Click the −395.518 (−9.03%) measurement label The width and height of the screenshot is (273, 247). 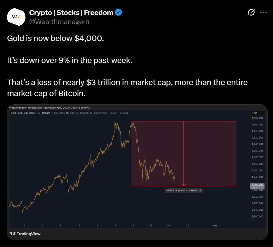184,190
